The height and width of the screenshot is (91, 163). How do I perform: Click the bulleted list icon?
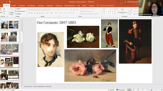click(x=62, y=10)
